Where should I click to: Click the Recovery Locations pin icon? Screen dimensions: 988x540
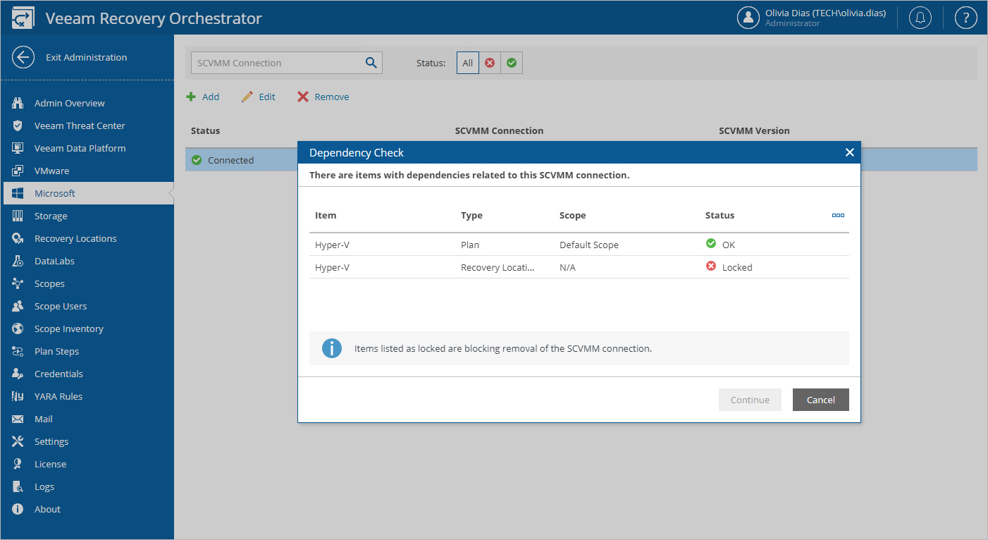18,238
